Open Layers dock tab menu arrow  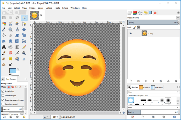178,13
